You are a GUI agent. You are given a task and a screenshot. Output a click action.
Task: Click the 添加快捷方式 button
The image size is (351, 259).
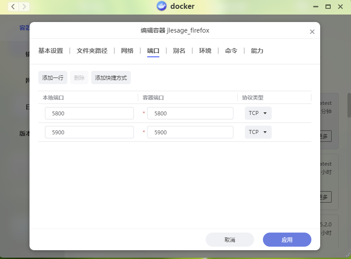111,78
